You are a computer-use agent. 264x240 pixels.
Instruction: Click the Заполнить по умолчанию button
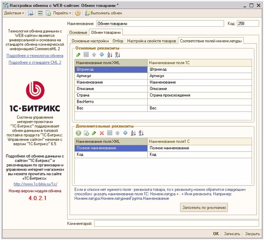tap(204, 207)
